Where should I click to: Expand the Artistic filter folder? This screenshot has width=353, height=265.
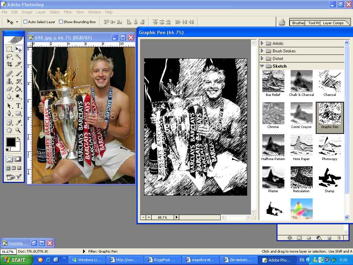tap(262, 43)
